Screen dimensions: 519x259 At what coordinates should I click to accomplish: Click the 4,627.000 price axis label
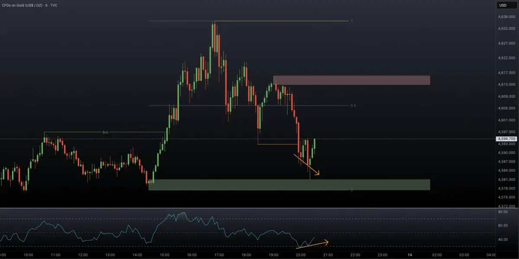pos(506,44)
